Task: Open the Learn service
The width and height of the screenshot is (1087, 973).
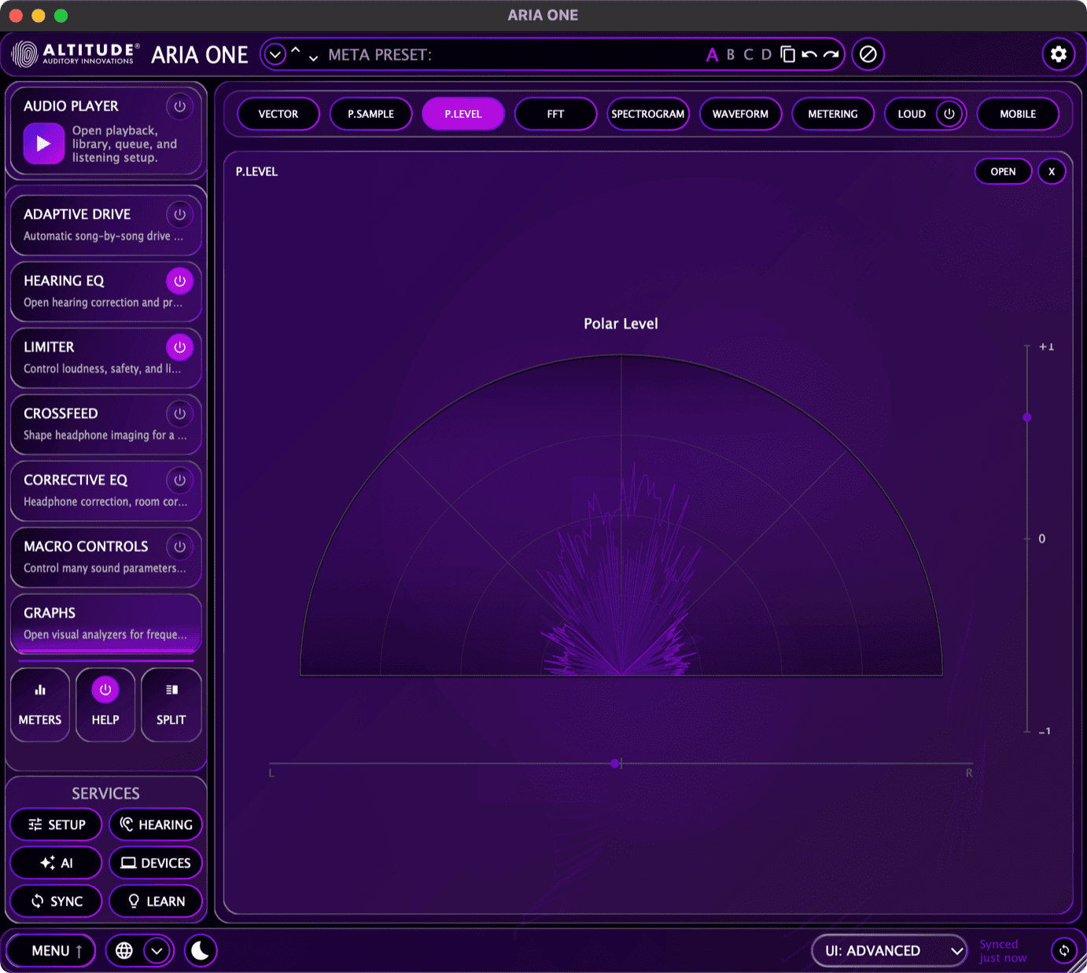Action: (x=156, y=901)
